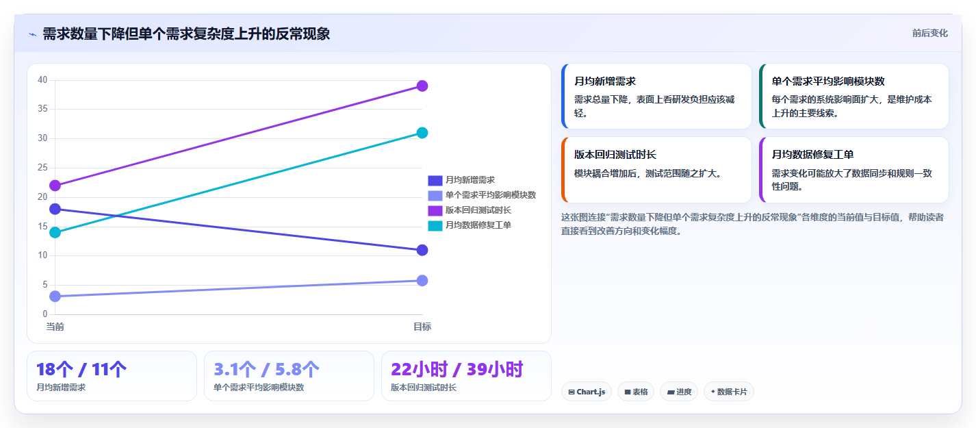Open the 单个需求平均影响模块数 info card
This screenshot has height=428, width=976.
click(854, 97)
